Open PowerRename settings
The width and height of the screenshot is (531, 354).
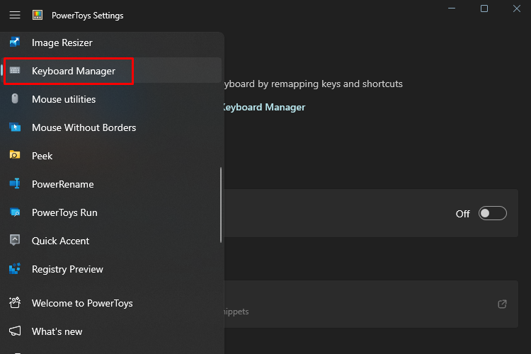coord(112,184)
